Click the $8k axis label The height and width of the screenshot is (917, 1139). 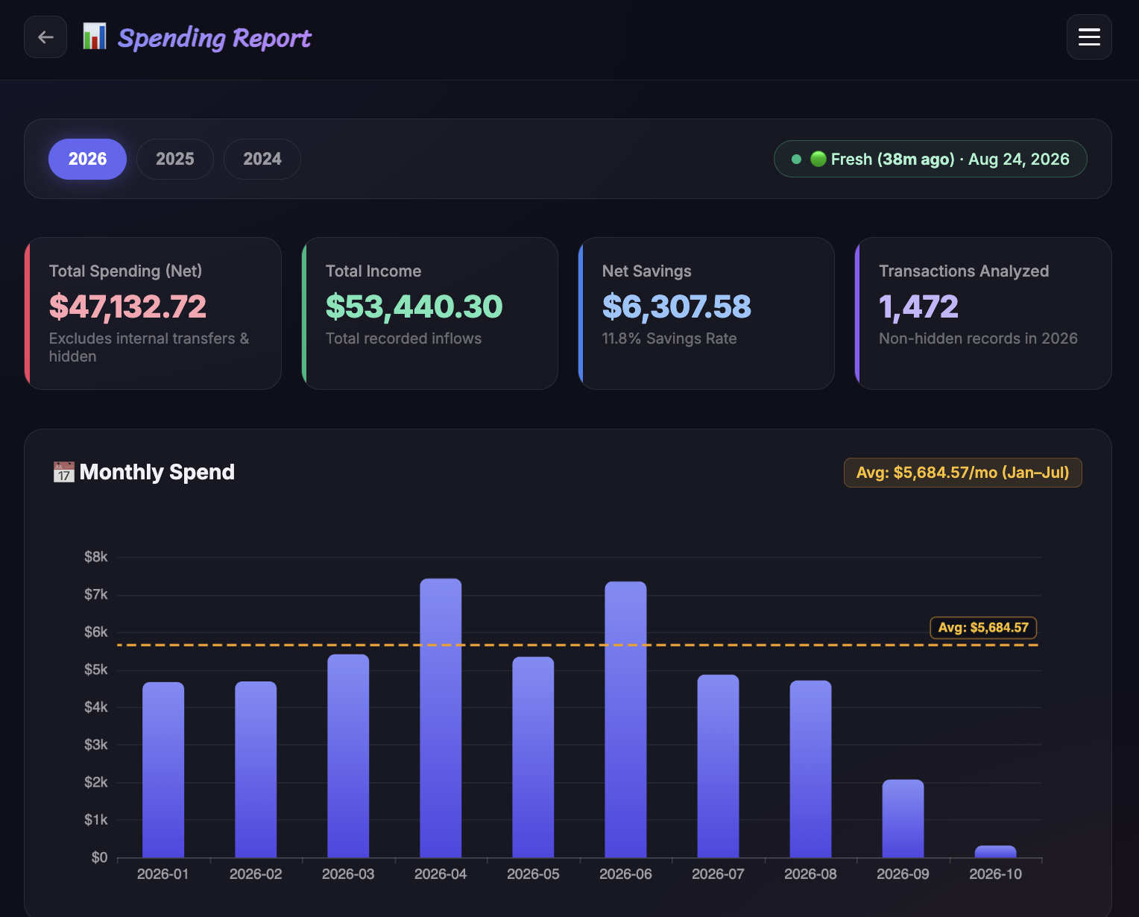pos(96,557)
